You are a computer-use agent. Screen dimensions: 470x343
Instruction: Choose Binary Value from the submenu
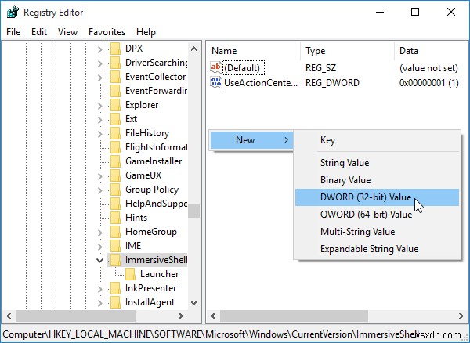pos(377,180)
